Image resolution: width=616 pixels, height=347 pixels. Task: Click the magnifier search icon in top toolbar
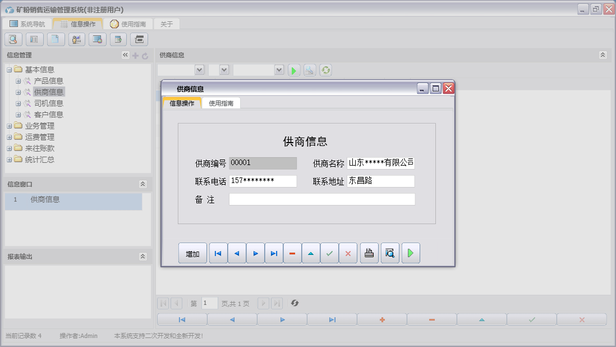[13, 39]
